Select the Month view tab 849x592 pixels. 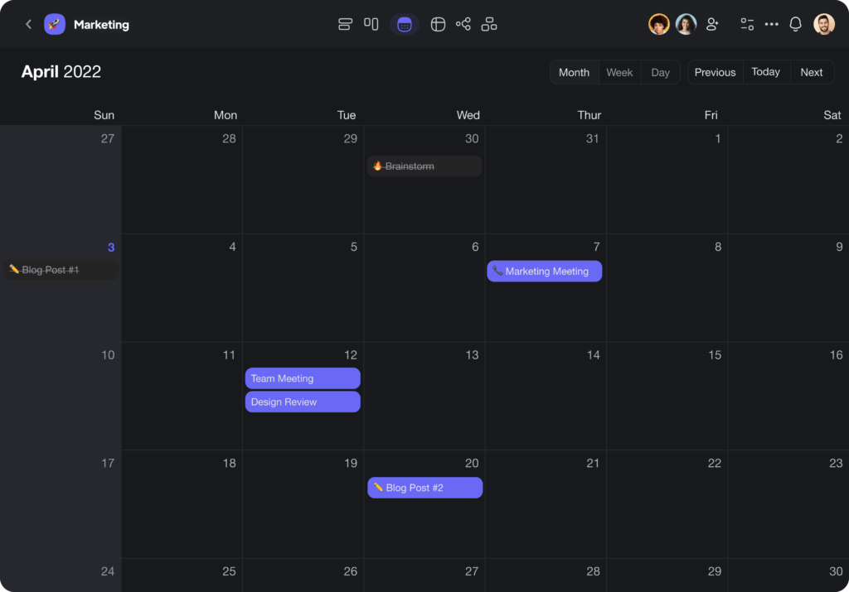click(574, 72)
